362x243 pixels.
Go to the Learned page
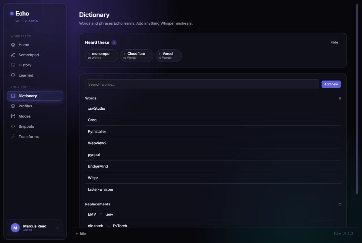pyautogui.click(x=35, y=75)
